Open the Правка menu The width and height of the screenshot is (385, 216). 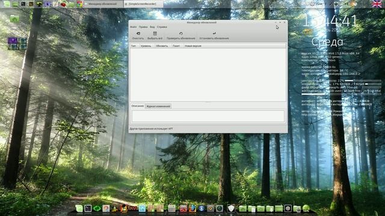[143, 27]
